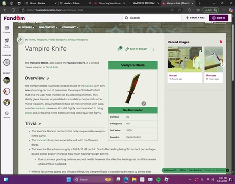
Task: Open Fan Central in the left sidebar
Action: pyautogui.click(x=7, y=43)
